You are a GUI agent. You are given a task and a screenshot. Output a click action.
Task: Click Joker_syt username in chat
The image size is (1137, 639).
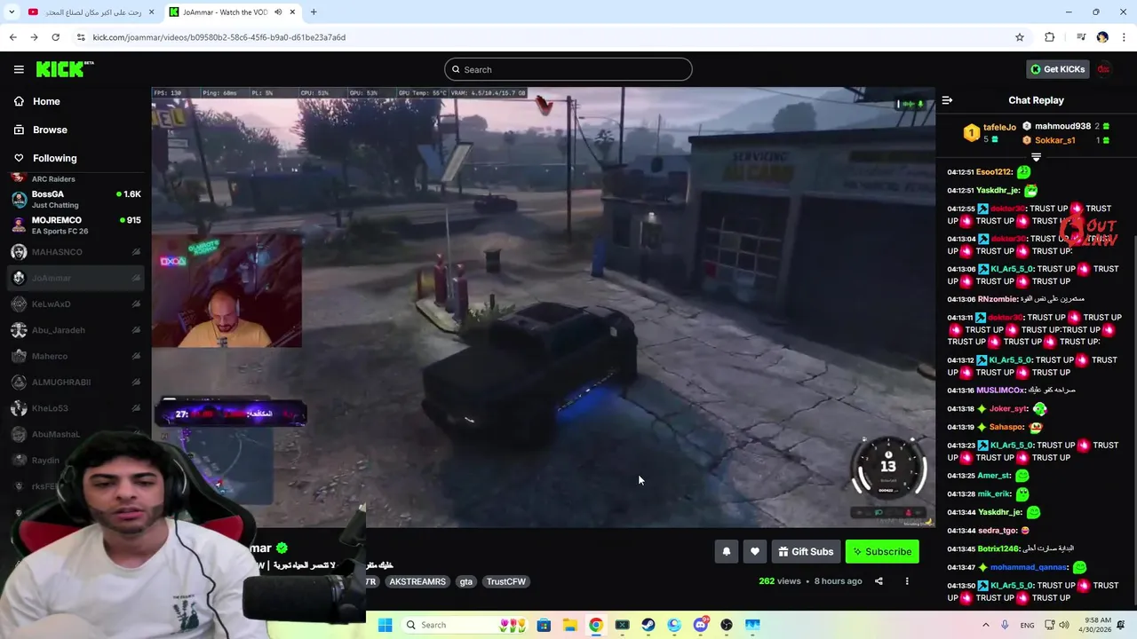coord(1007,409)
